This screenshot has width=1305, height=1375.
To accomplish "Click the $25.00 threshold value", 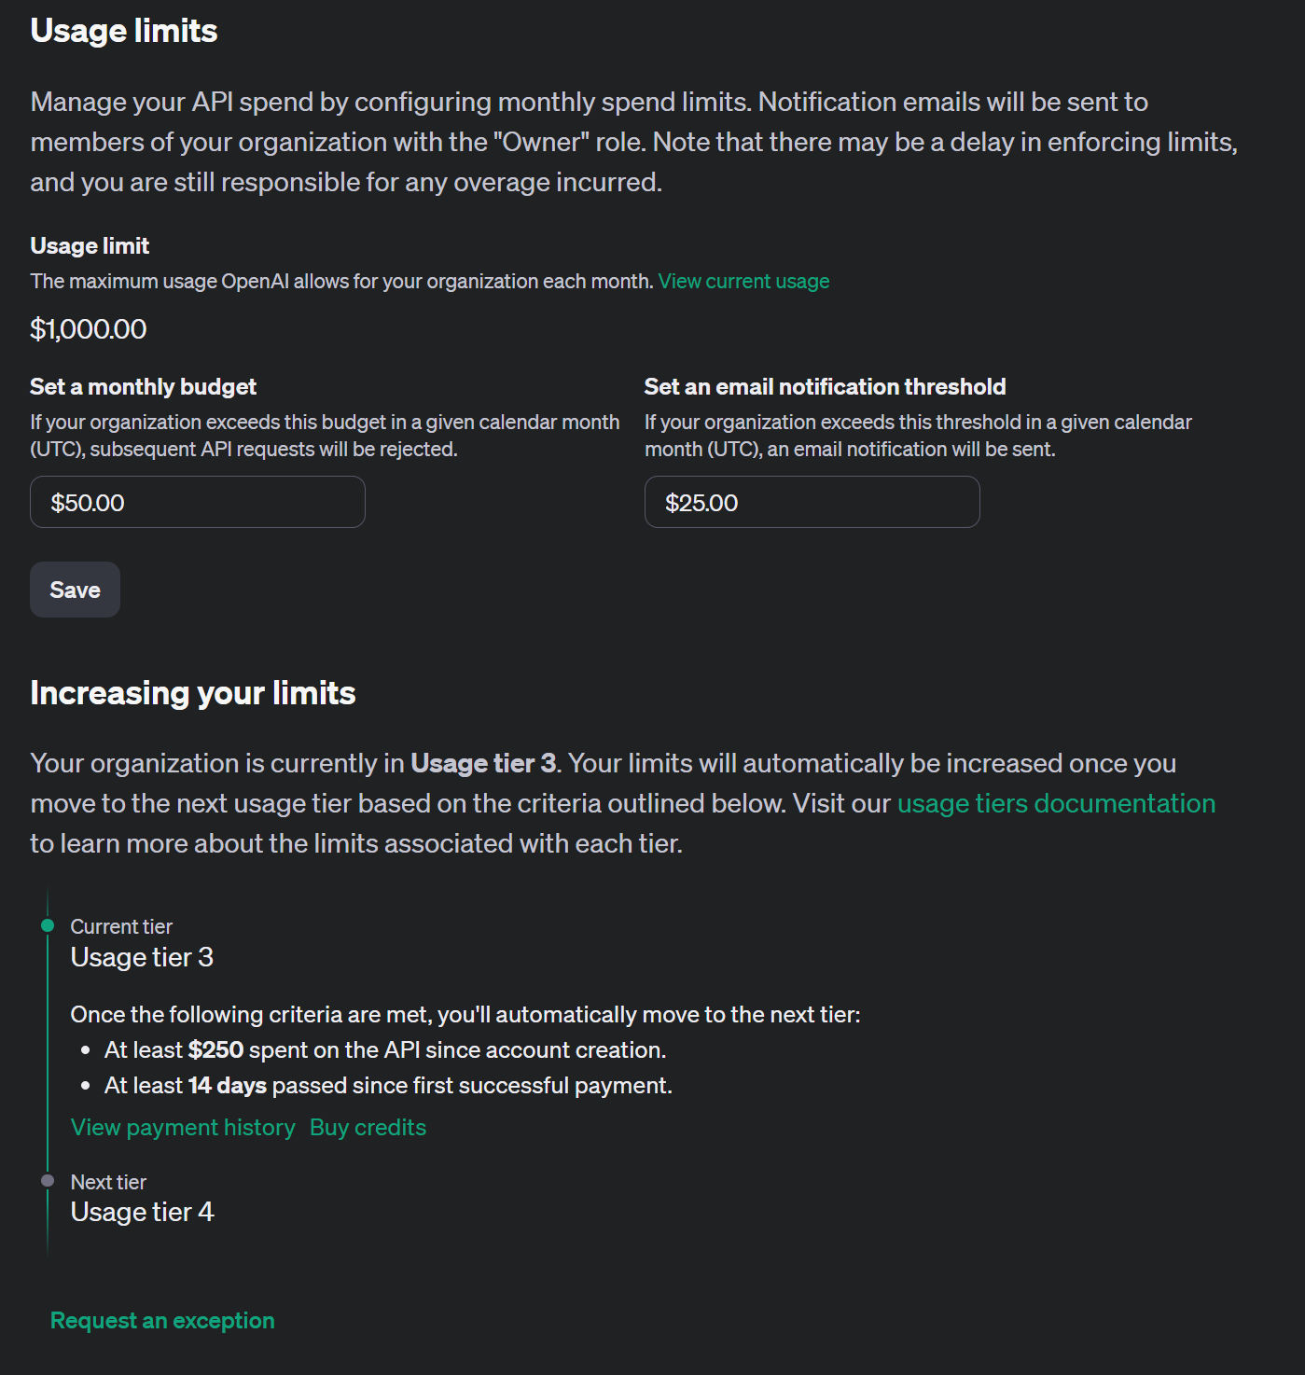I will [x=701, y=502].
